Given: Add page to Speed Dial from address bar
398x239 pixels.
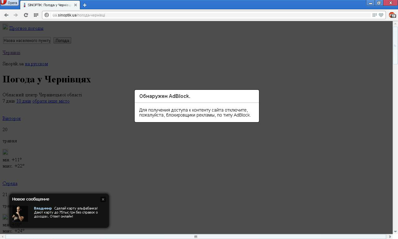Looking at the screenshot, I should pyautogui.click(x=374, y=15).
